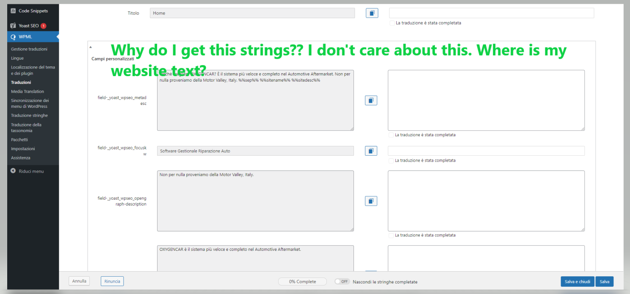This screenshot has height=294, width=630.
Task: Click the focuskw translation input
Action: (486, 151)
